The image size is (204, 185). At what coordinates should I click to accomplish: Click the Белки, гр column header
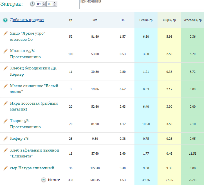(x=146, y=20)
